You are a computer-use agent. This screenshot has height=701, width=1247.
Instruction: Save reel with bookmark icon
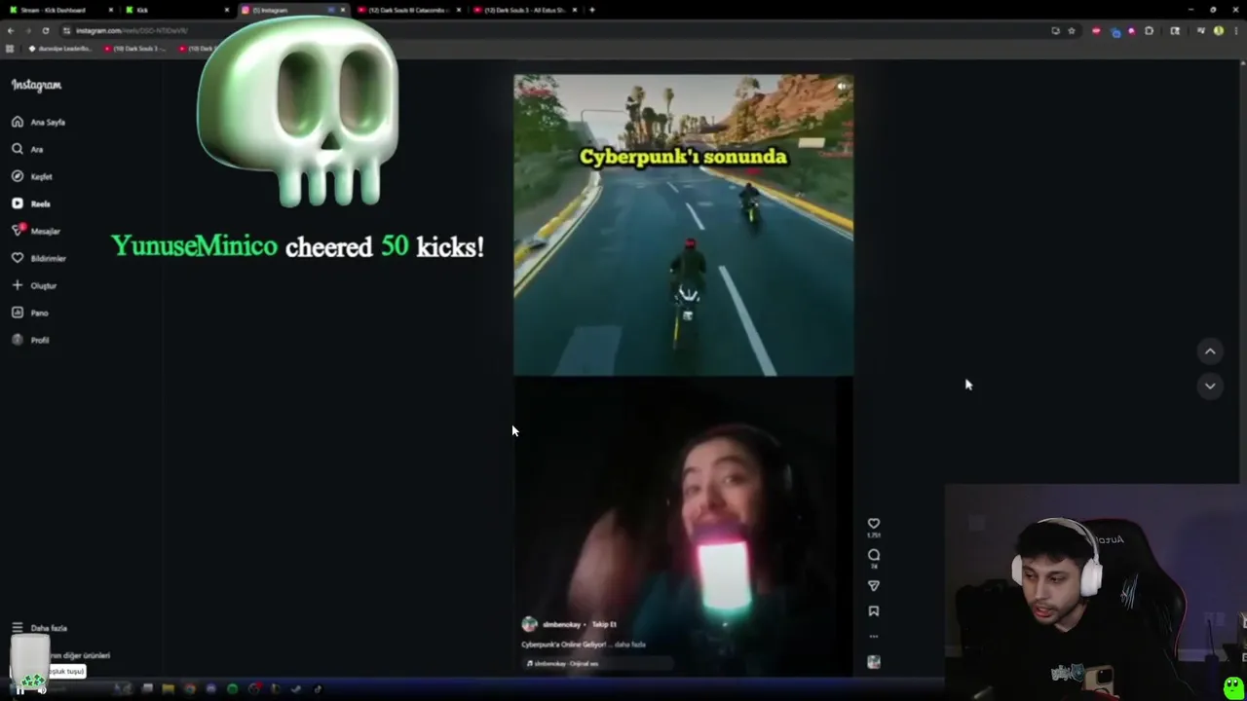click(x=874, y=611)
